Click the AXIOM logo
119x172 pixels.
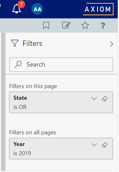(x=98, y=9)
